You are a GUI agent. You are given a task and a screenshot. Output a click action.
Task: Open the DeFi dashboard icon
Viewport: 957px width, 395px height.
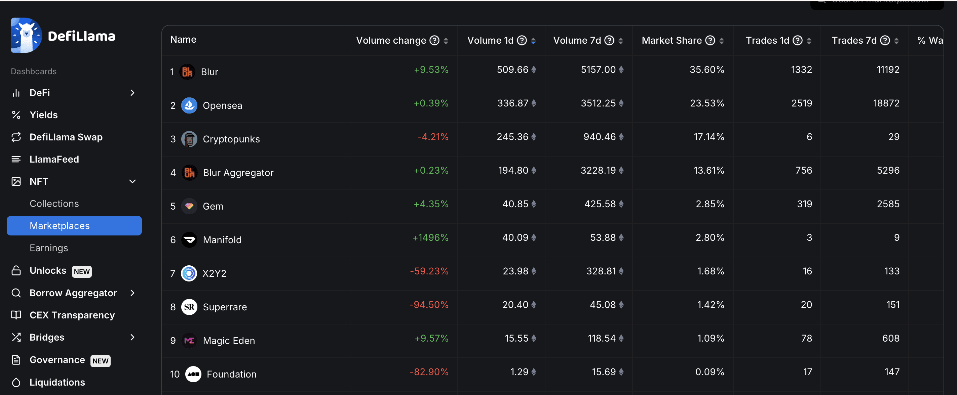tap(16, 92)
